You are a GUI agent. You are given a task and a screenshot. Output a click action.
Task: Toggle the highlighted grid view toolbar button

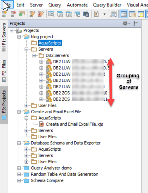124,14
